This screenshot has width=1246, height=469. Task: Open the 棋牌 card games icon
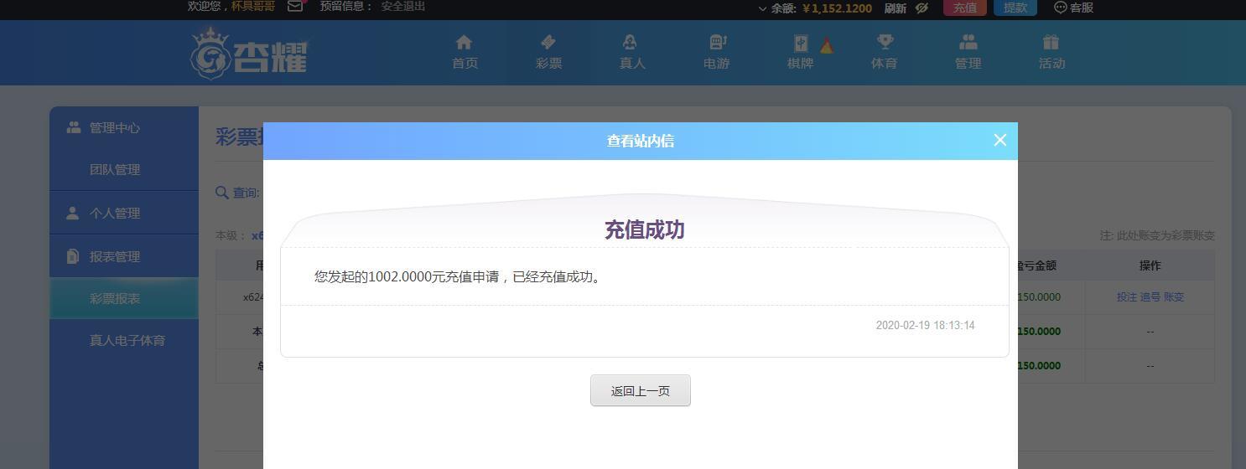801,43
